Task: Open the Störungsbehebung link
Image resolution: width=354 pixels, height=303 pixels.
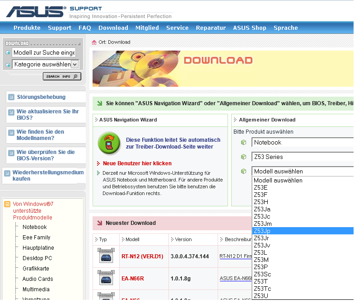Action: 41,97
